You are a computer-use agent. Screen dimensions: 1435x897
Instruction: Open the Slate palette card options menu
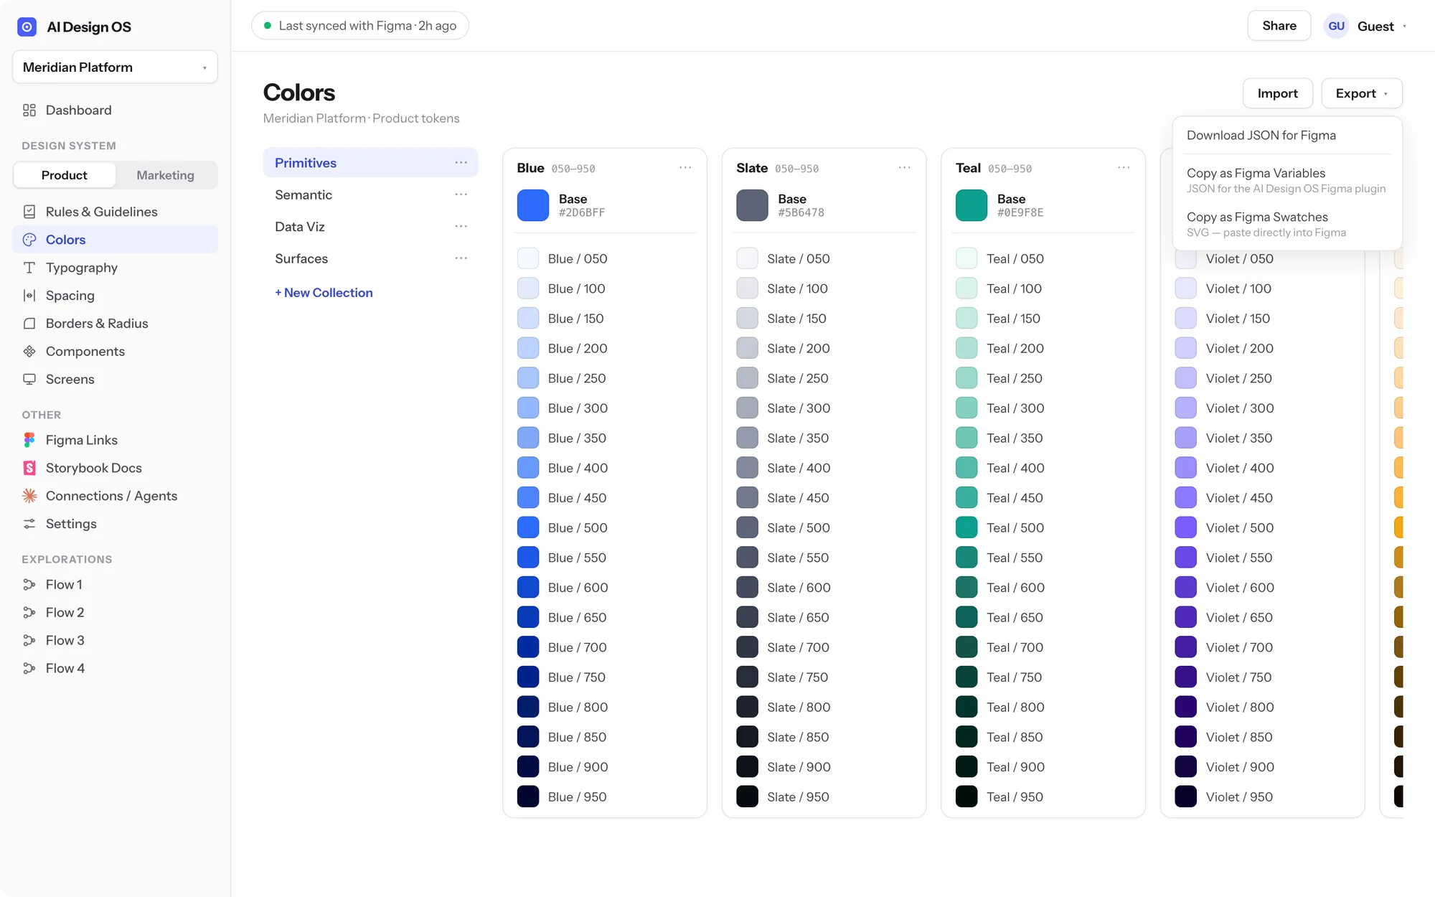pos(904,168)
